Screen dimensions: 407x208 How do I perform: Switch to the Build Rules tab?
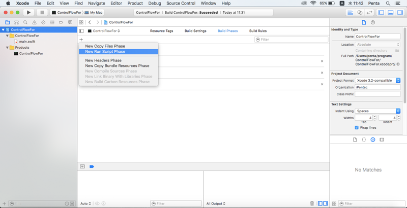coord(258,31)
